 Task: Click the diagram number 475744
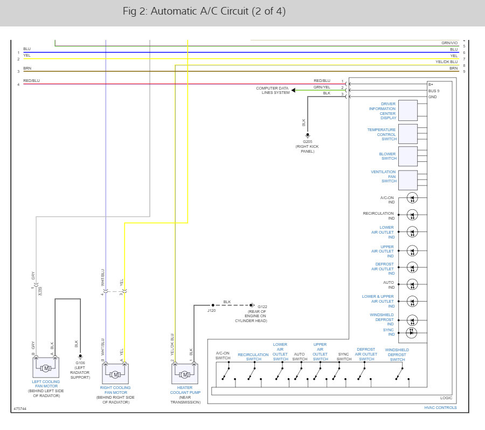pos(20,409)
